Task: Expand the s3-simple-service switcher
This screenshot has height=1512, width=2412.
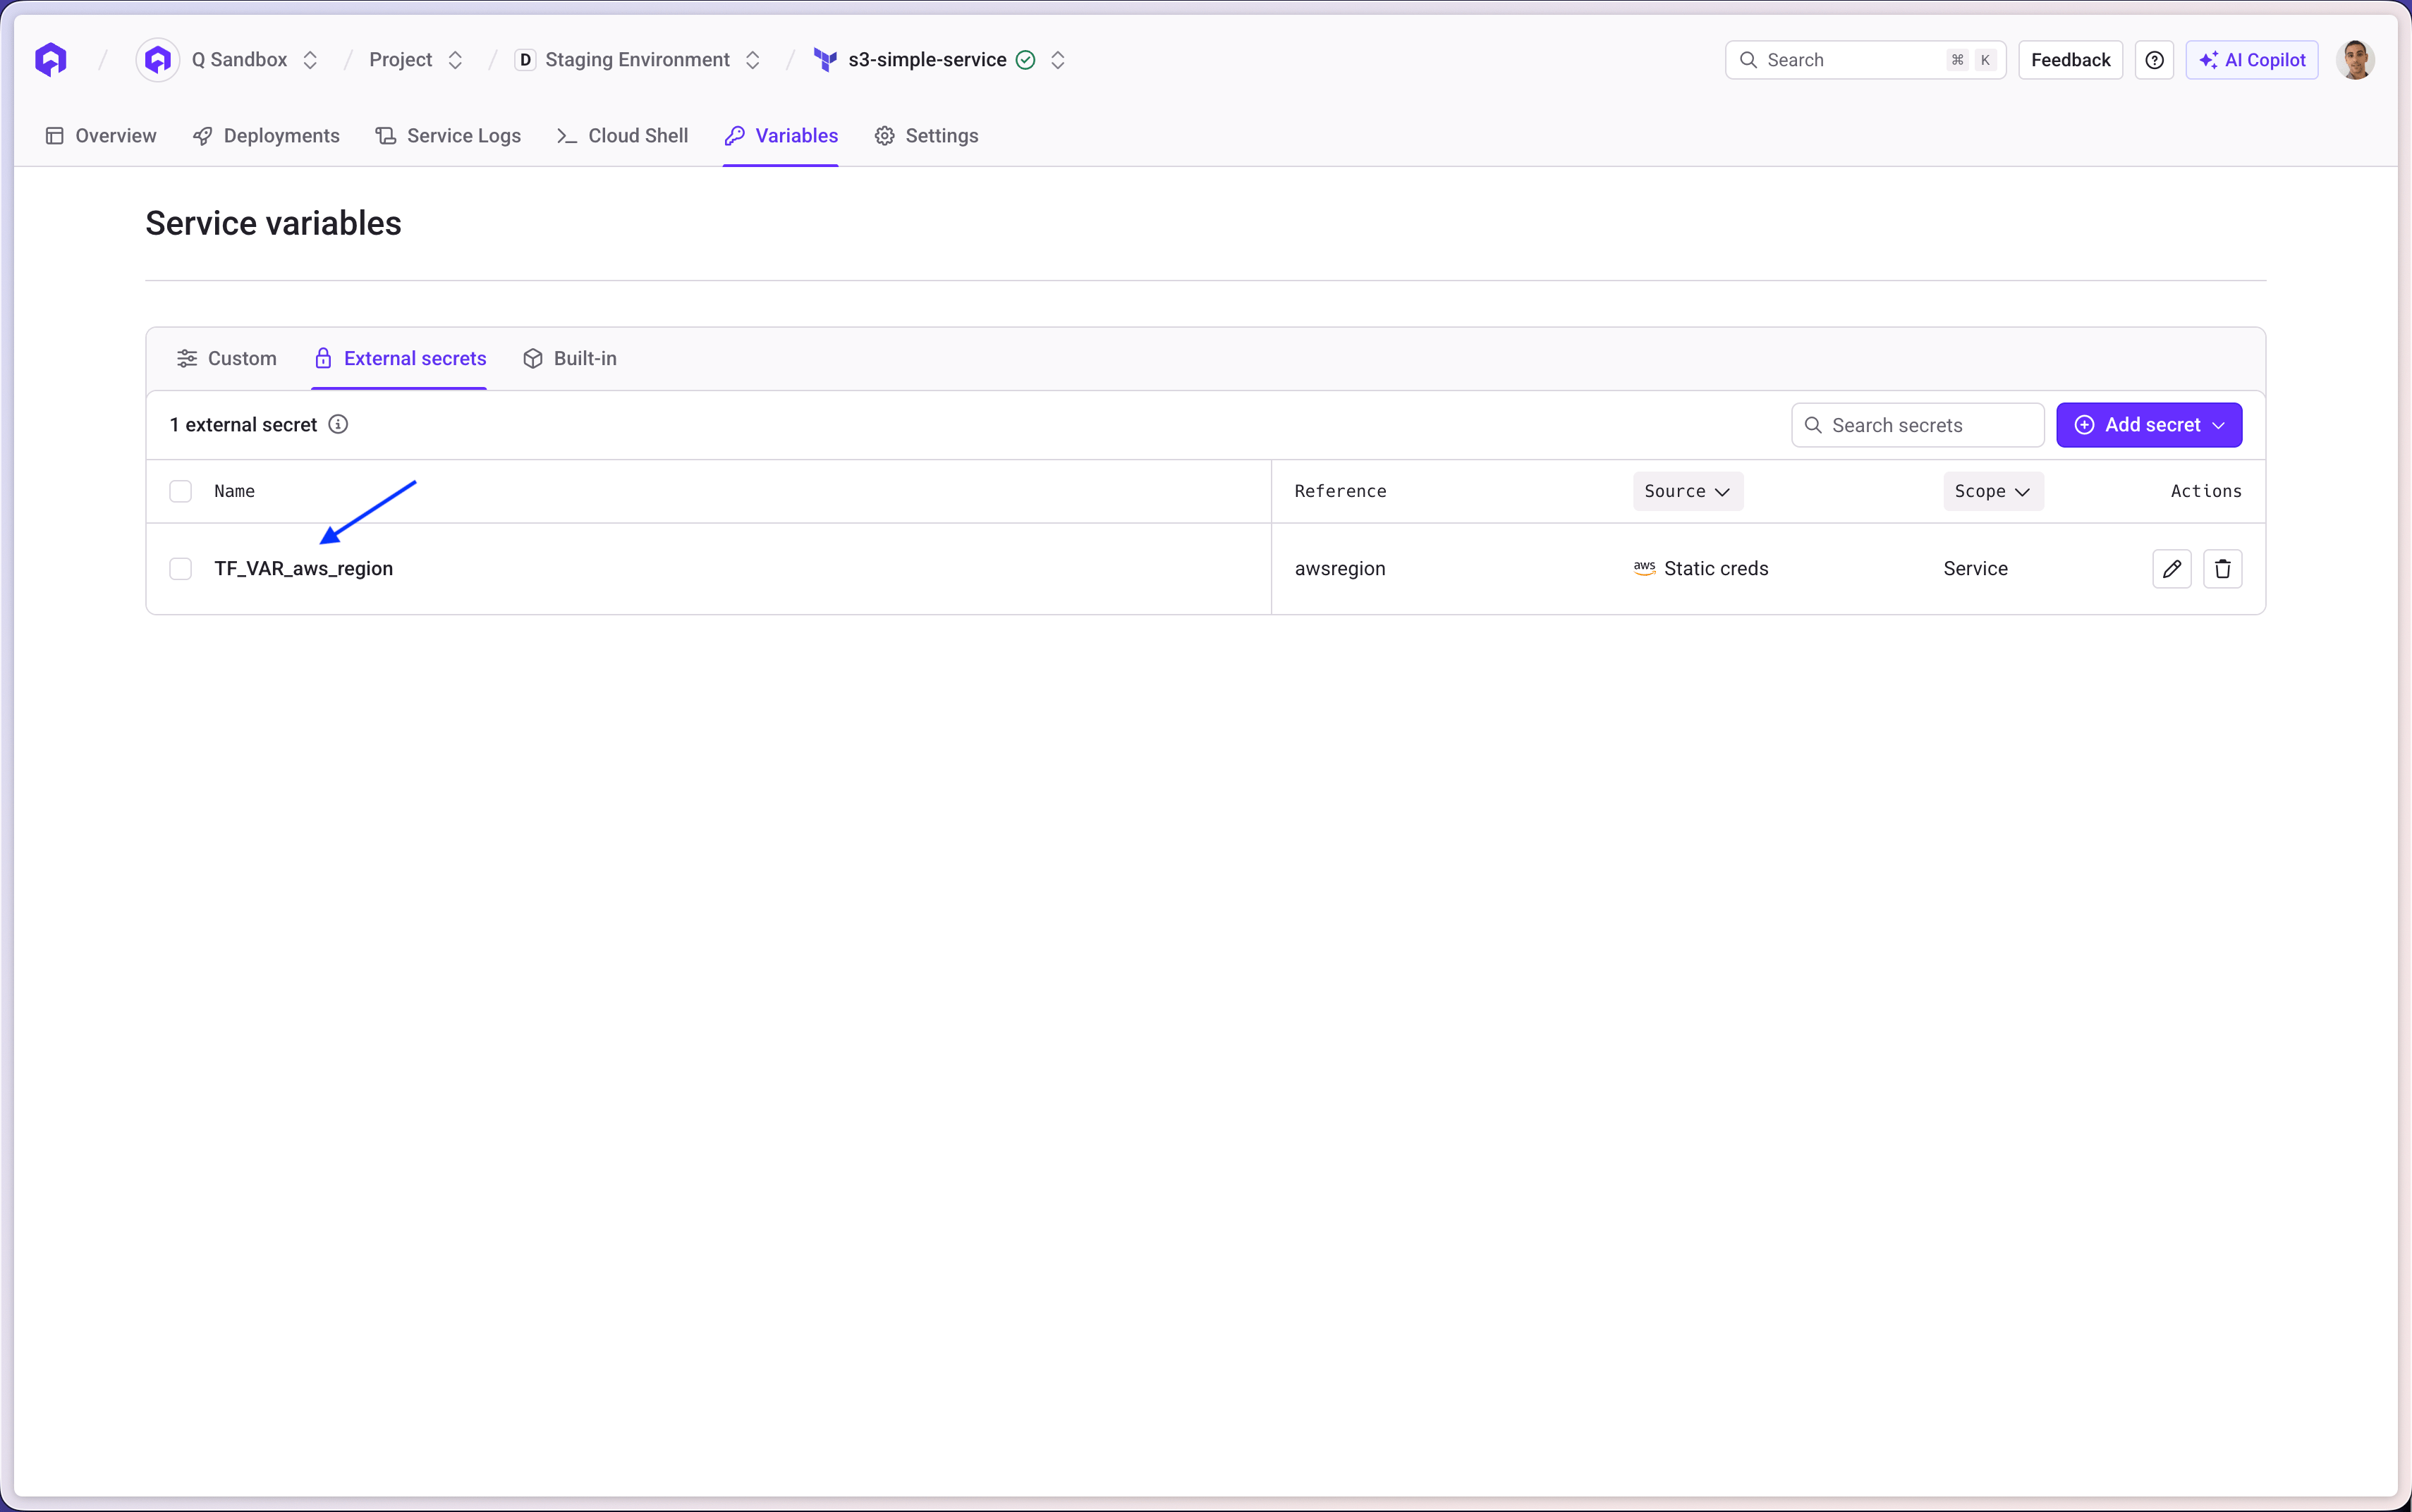Action: (x=1057, y=60)
